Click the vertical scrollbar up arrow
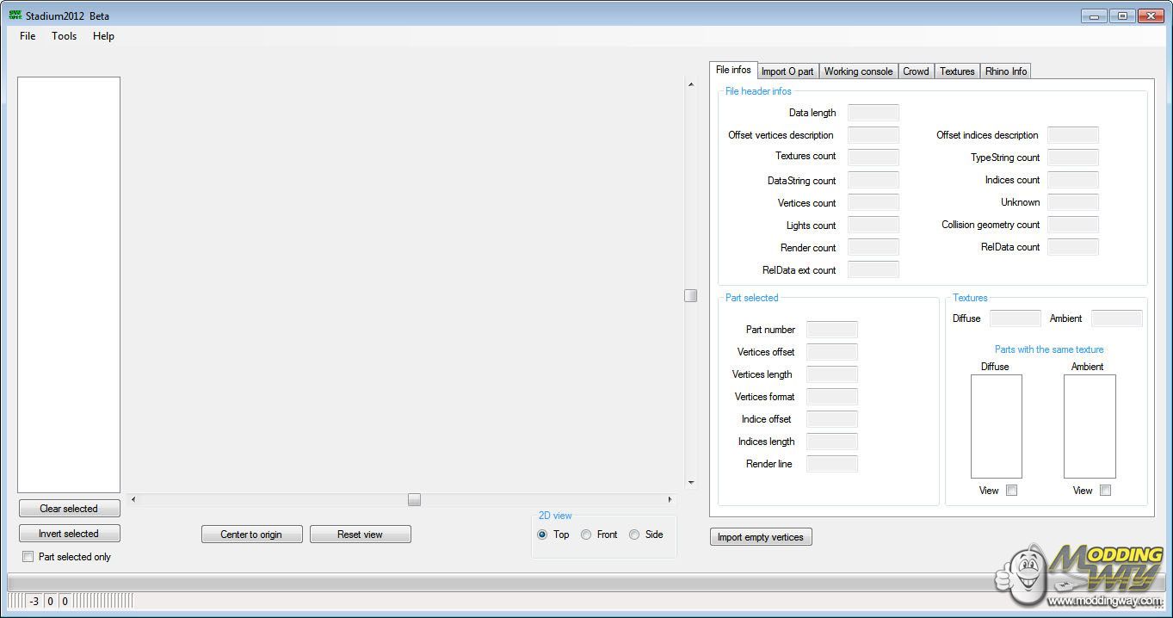The width and height of the screenshot is (1173, 618). [x=690, y=84]
